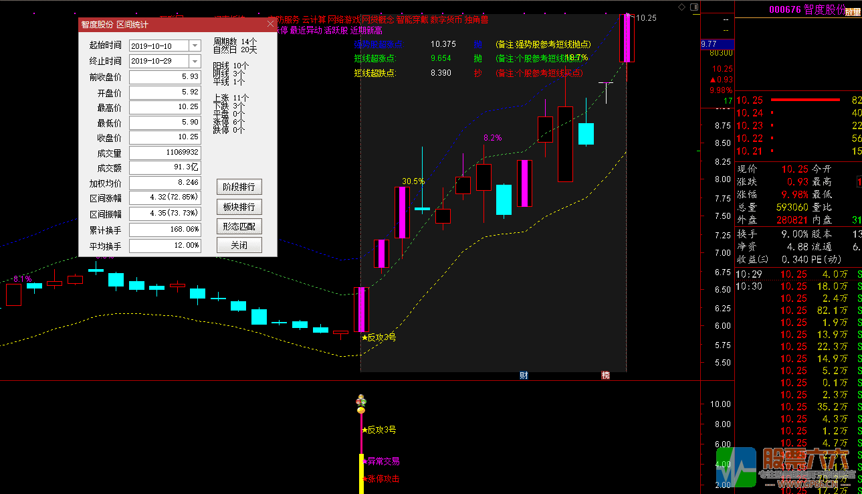Click the 板块排行 button
Image resolution: width=862 pixels, height=494 pixels.
tap(239, 206)
